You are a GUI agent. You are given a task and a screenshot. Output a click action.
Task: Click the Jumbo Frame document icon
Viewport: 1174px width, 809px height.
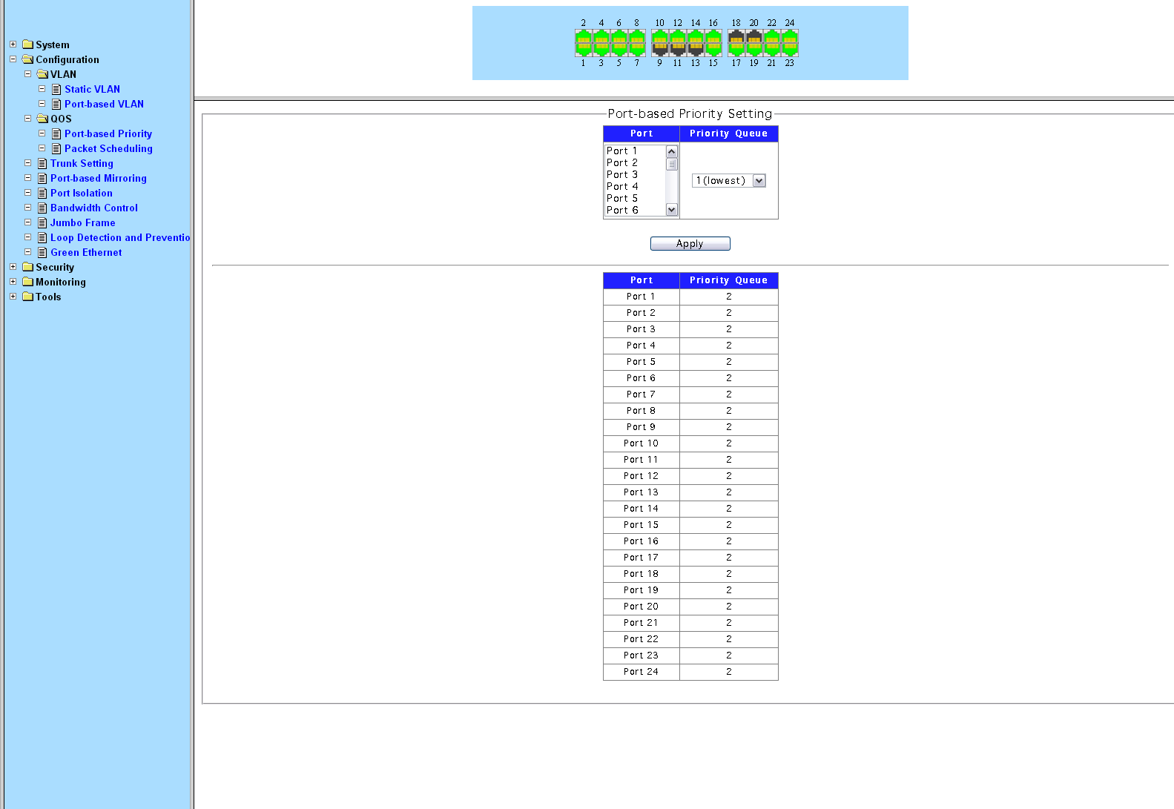pyautogui.click(x=42, y=223)
